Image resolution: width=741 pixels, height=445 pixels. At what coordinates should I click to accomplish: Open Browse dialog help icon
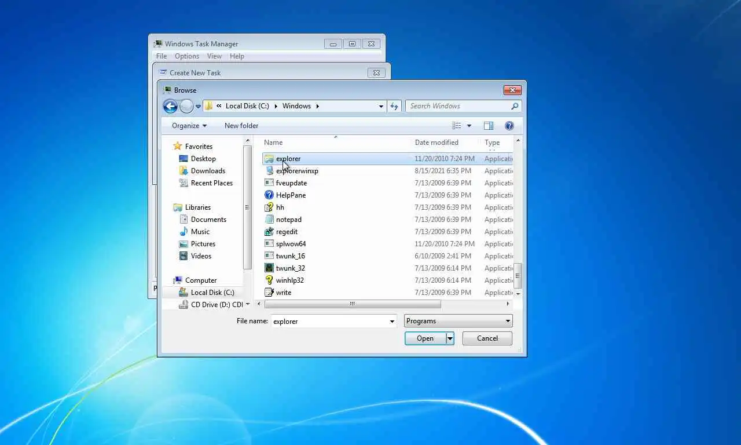pyautogui.click(x=509, y=126)
